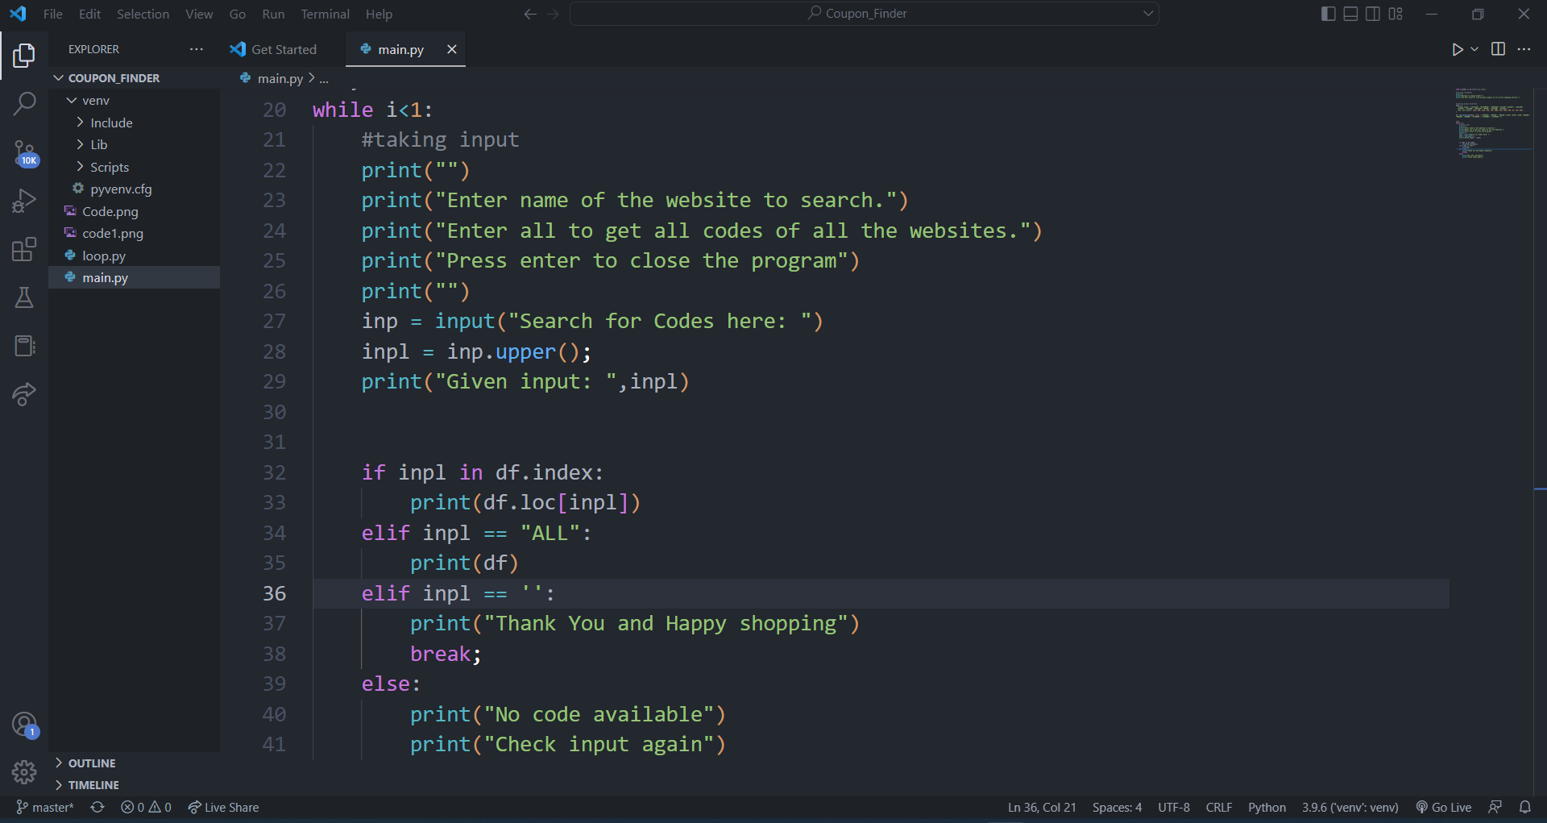Select language mode Python

(1267, 808)
